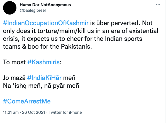Click the black profile avatar
This screenshot has width=168, height=123.
[x=9, y=8]
